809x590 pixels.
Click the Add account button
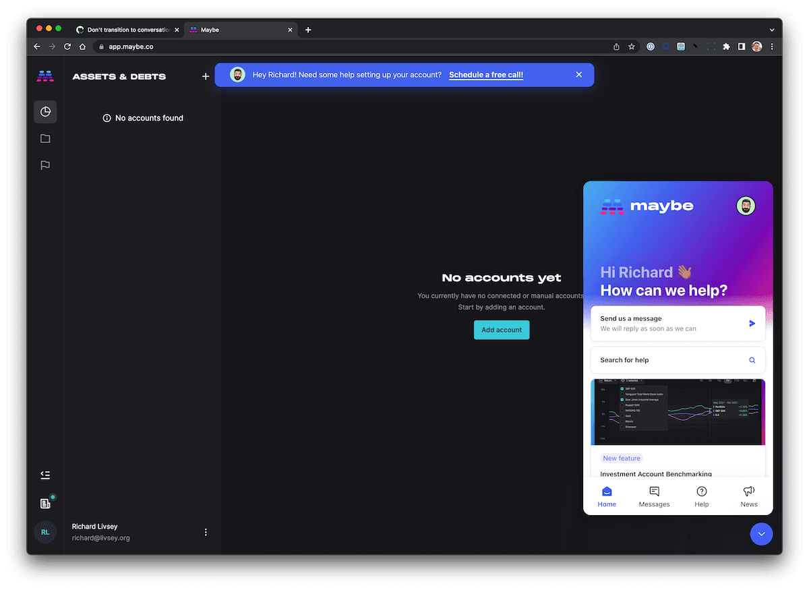(x=502, y=330)
